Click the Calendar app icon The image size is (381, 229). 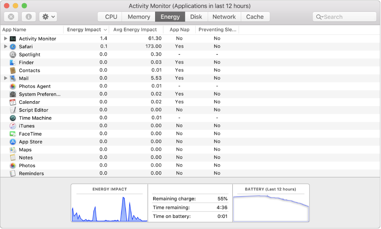click(13, 102)
